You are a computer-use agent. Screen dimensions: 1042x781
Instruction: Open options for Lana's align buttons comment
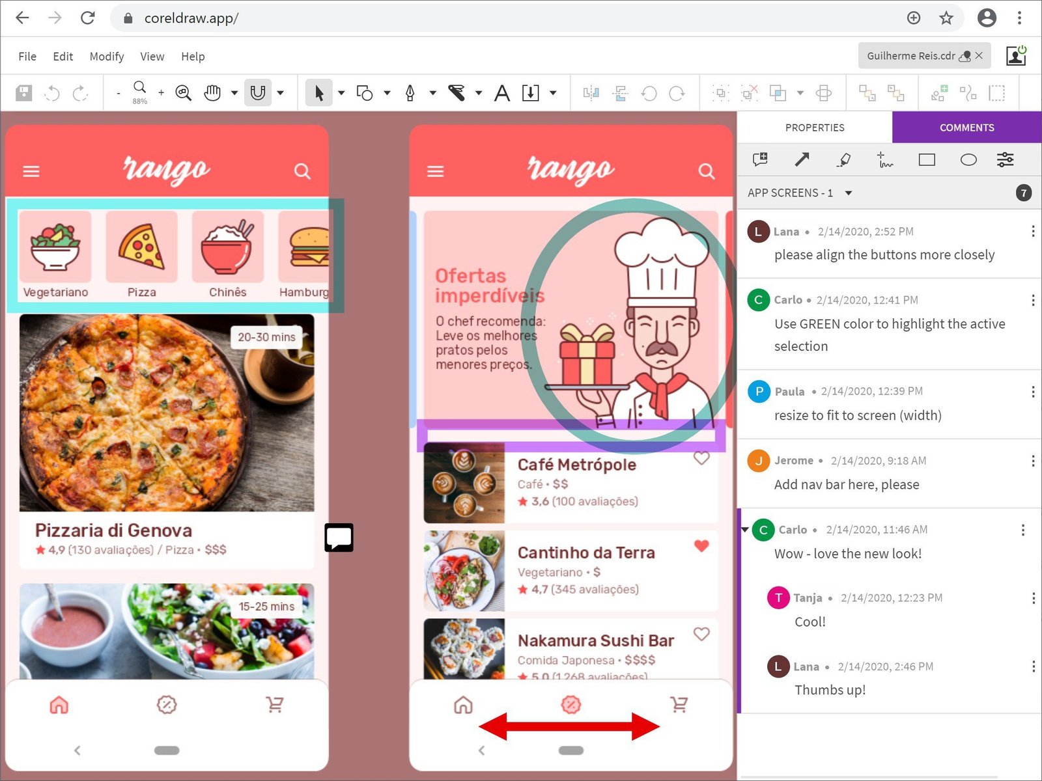click(x=1033, y=231)
